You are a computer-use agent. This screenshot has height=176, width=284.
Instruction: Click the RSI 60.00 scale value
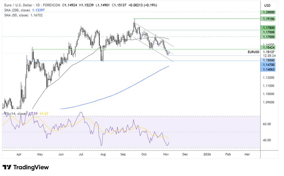pyautogui.click(x=267, y=124)
